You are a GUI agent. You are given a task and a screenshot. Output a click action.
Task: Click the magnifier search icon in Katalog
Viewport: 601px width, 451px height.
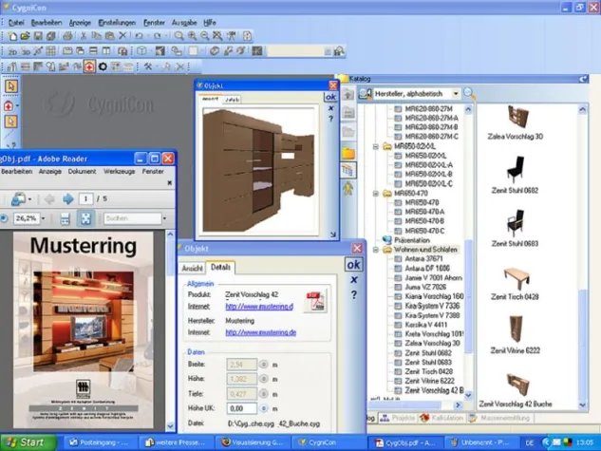point(470,94)
